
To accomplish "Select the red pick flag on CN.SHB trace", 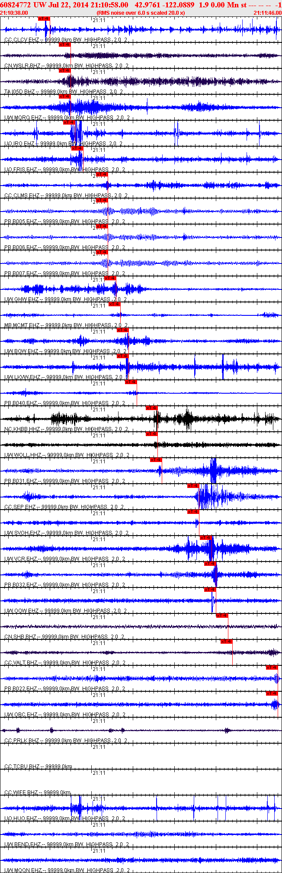I will click(x=222, y=616).
